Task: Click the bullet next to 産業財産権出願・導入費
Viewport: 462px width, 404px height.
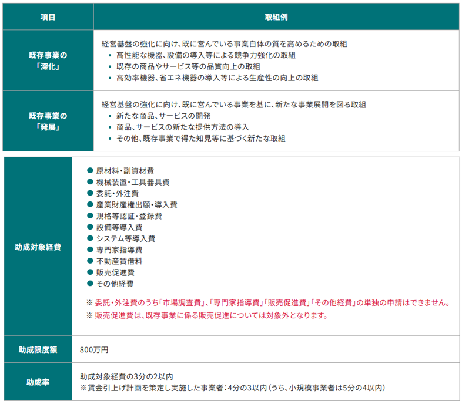Action: coord(90,204)
